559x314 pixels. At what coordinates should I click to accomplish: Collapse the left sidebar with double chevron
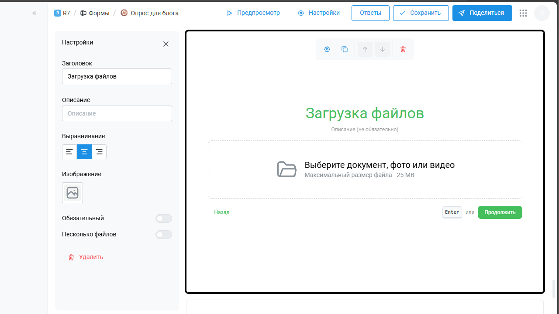tap(35, 13)
